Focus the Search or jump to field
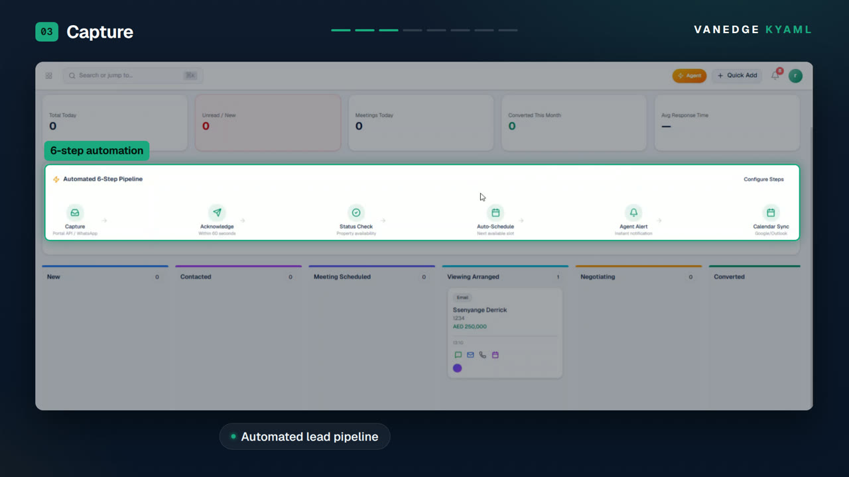This screenshot has width=849, height=477. pos(133,76)
